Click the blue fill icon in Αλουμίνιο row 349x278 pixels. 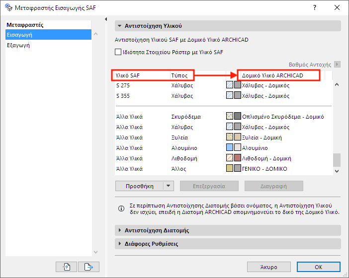coord(230,147)
